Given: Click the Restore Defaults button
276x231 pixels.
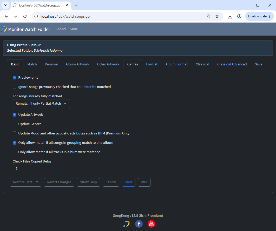Looking at the screenshot, I should point(25,182).
